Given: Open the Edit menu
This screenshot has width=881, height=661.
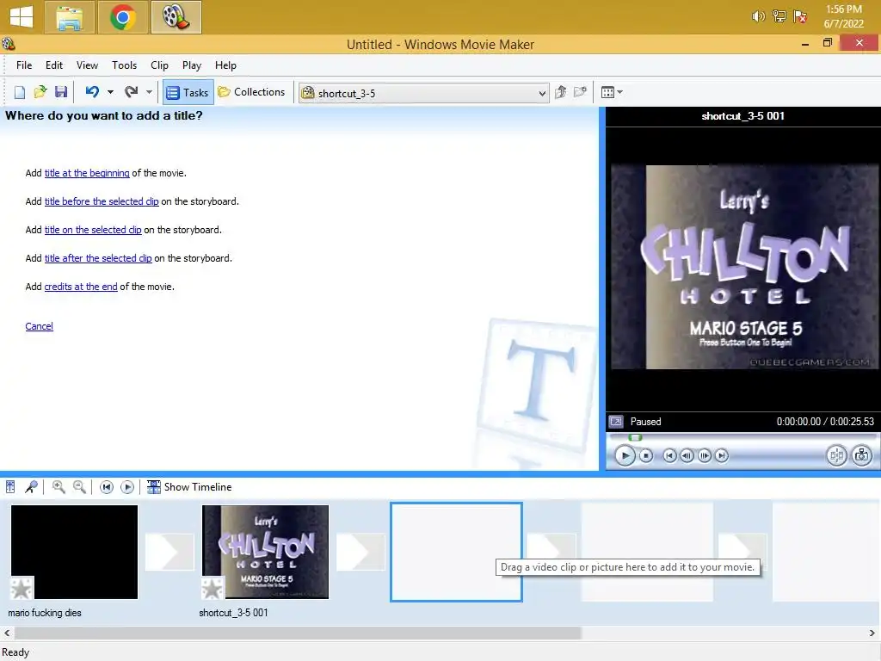Looking at the screenshot, I should click(x=54, y=65).
